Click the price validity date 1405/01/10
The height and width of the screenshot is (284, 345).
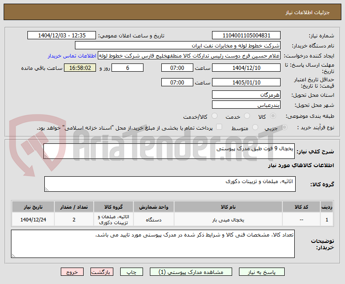point(246,83)
